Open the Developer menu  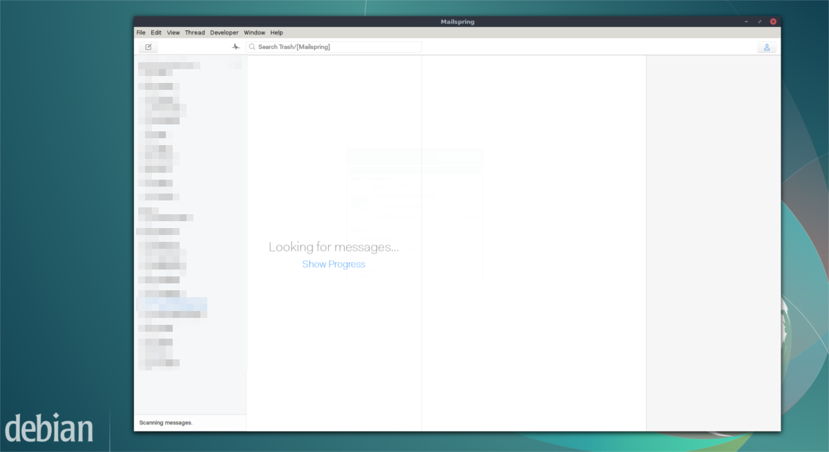tap(224, 32)
